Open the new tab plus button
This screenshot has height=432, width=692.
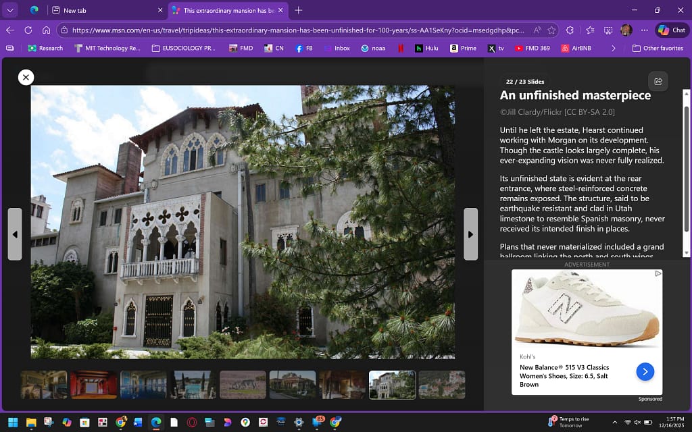[x=299, y=10]
